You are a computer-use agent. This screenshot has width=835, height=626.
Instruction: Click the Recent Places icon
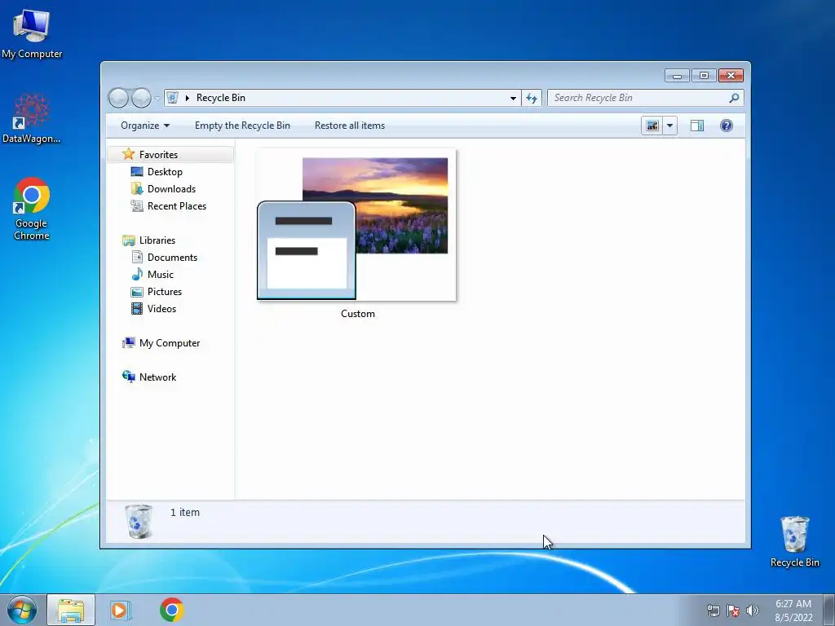(x=137, y=206)
